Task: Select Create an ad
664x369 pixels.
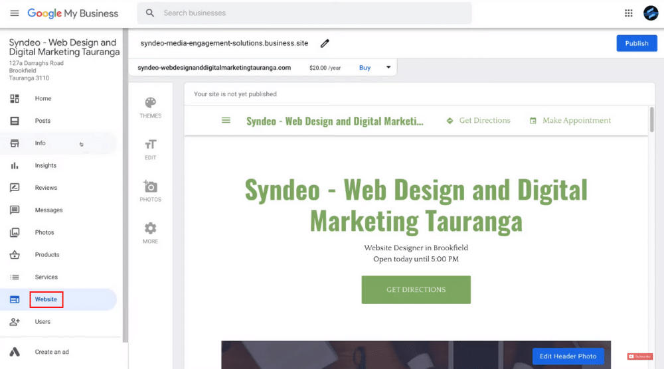Action: pyautogui.click(x=52, y=352)
